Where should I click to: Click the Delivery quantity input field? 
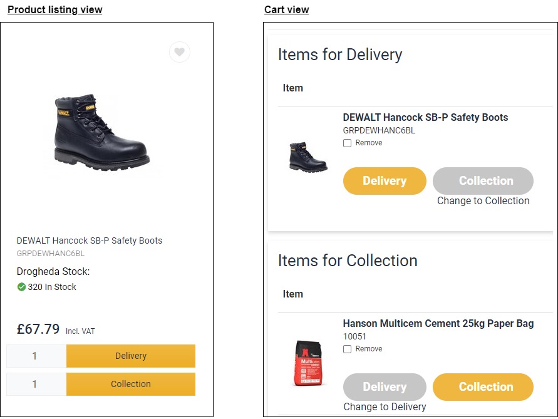pyautogui.click(x=36, y=356)
